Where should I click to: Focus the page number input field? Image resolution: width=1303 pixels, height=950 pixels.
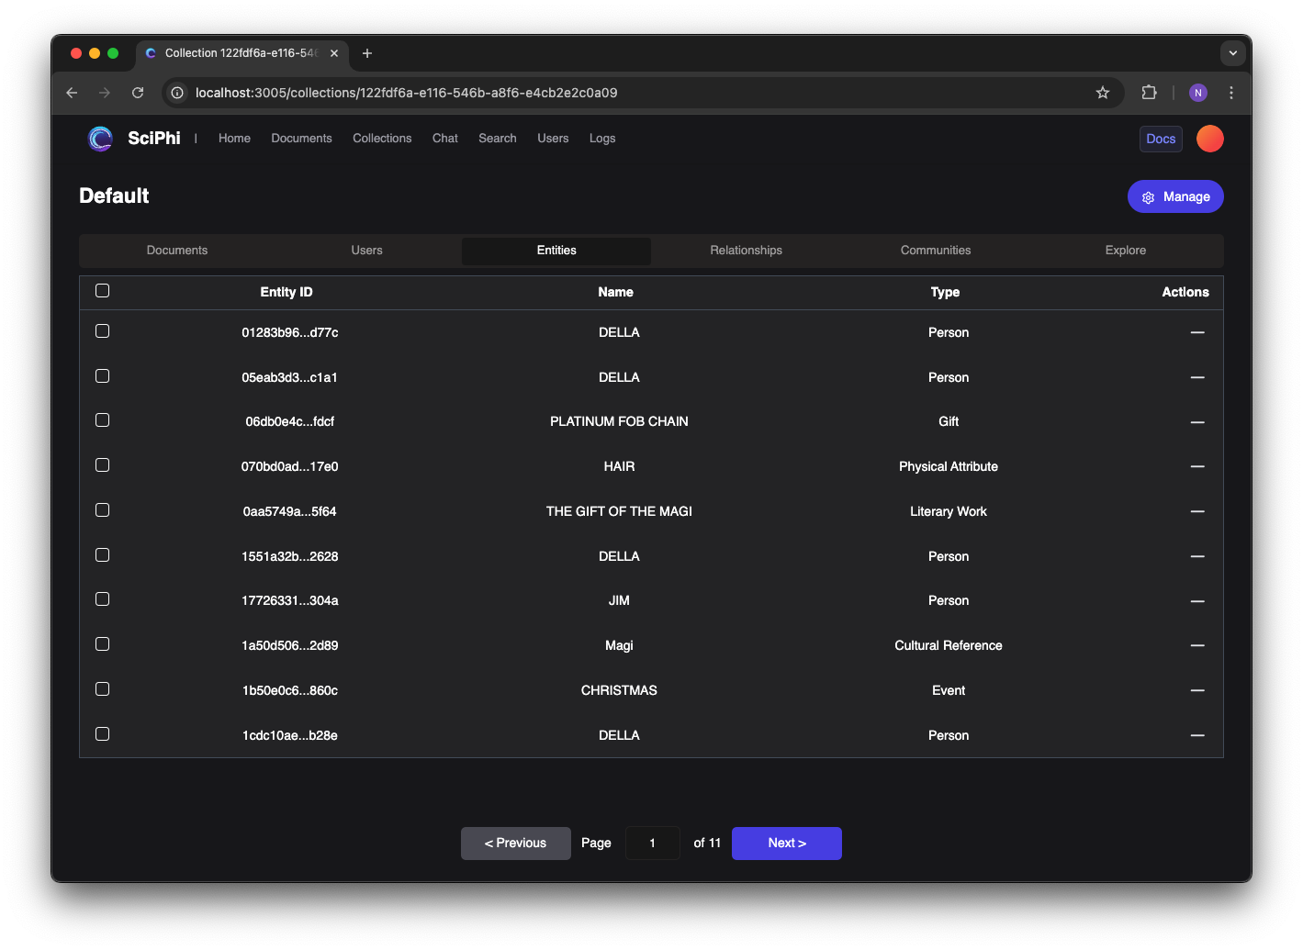pyautogui.click(x=653, y=844)
